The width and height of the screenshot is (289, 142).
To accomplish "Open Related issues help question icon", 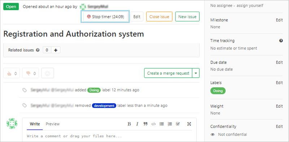I will (38, 50).
